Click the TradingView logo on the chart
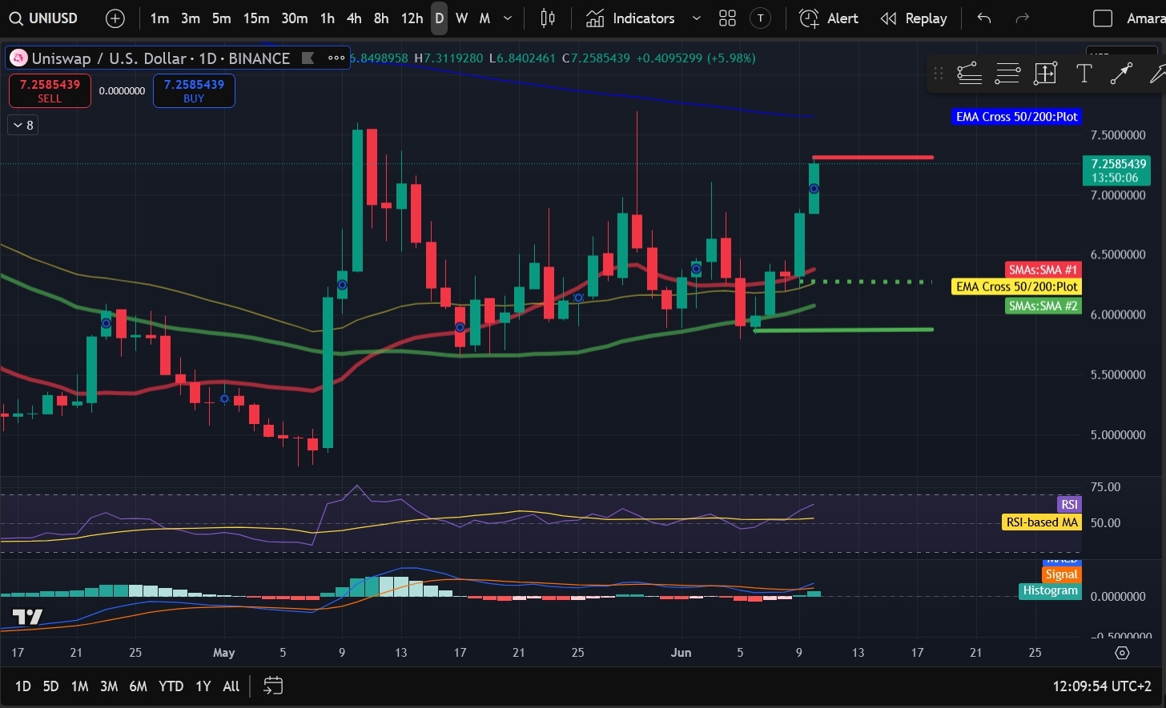This screenshot has height=708, width=1166. (x=27, y=617)
